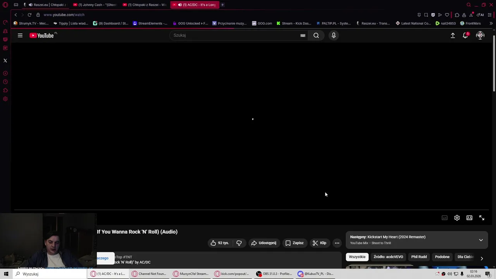
Task: Open the video player settings gear
Action: (457, 218)
